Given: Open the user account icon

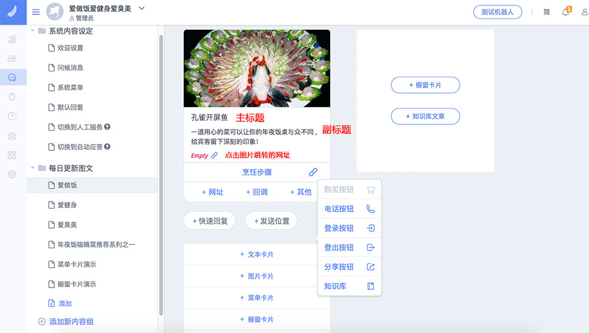Looking at the screenshot, I should (584, 12).
